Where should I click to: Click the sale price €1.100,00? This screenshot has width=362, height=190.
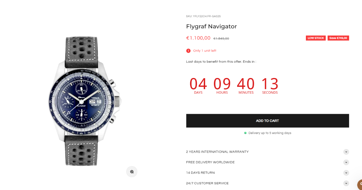pyautogui.click(x=198, y=38)
